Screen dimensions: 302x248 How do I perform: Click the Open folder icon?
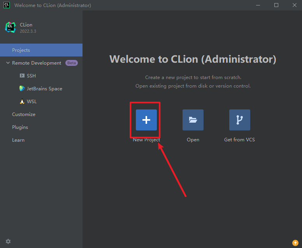193,120
